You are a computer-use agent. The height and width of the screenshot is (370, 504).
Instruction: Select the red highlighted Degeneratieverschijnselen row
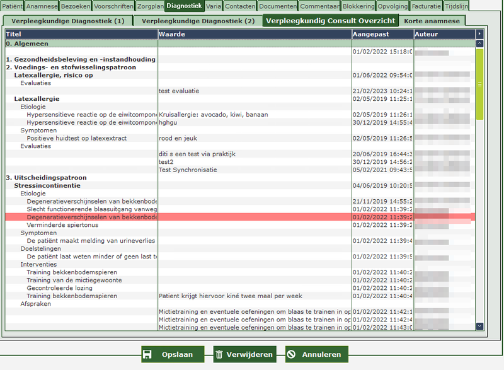[x=91, y=217]
